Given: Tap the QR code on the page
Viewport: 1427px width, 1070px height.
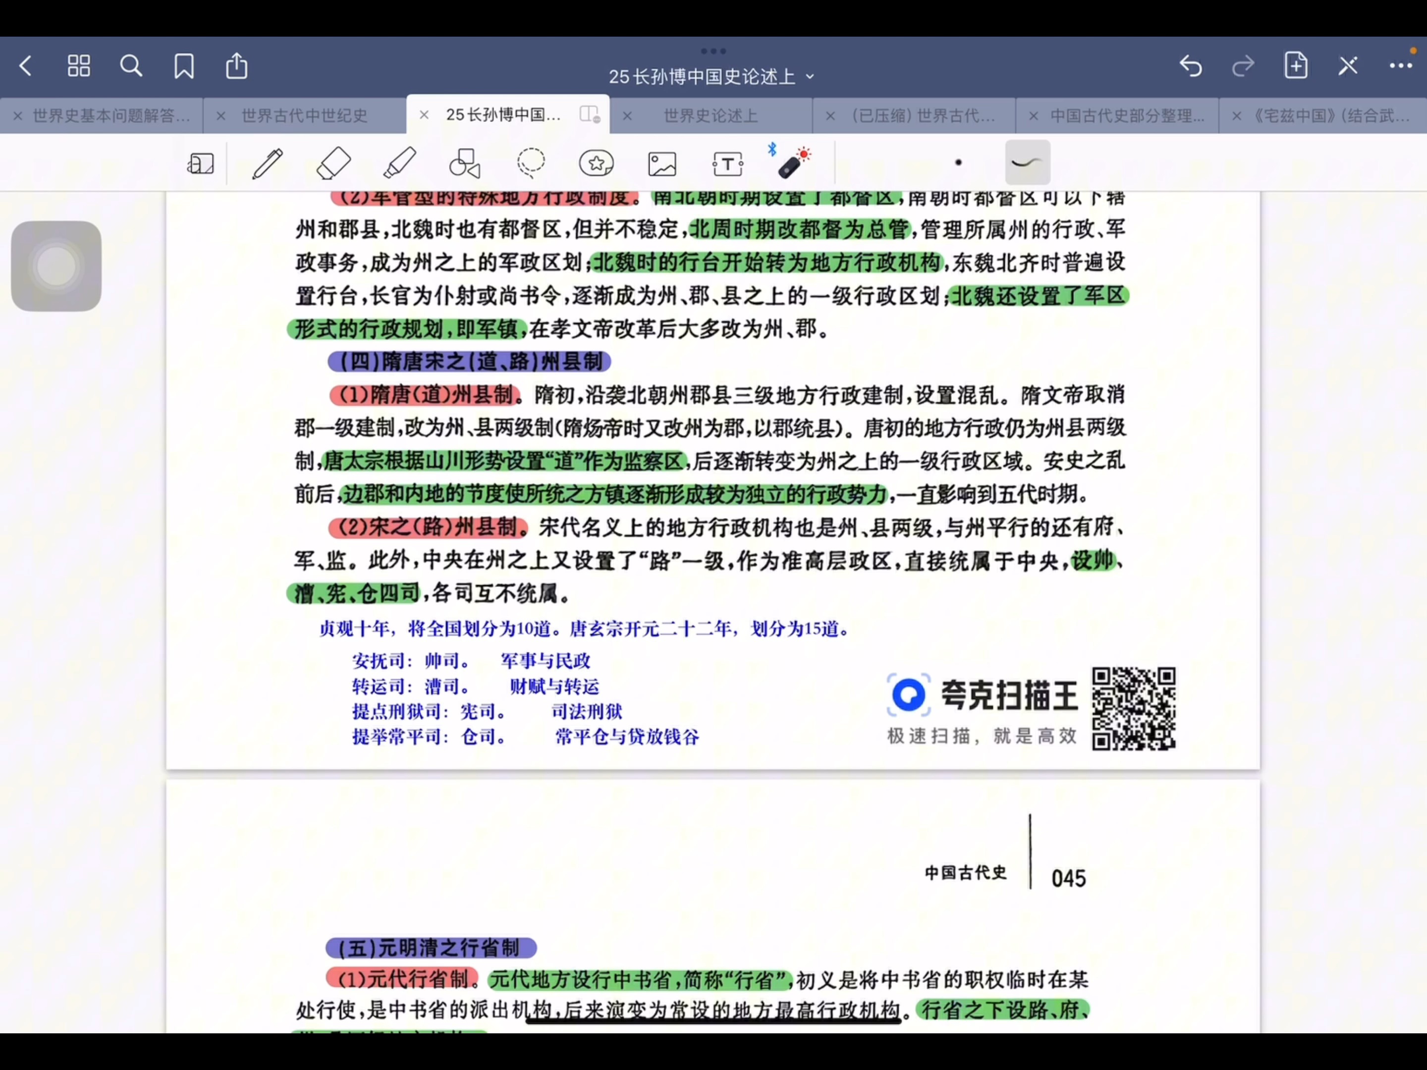Looking at the screenshot, I should 1134,709.
